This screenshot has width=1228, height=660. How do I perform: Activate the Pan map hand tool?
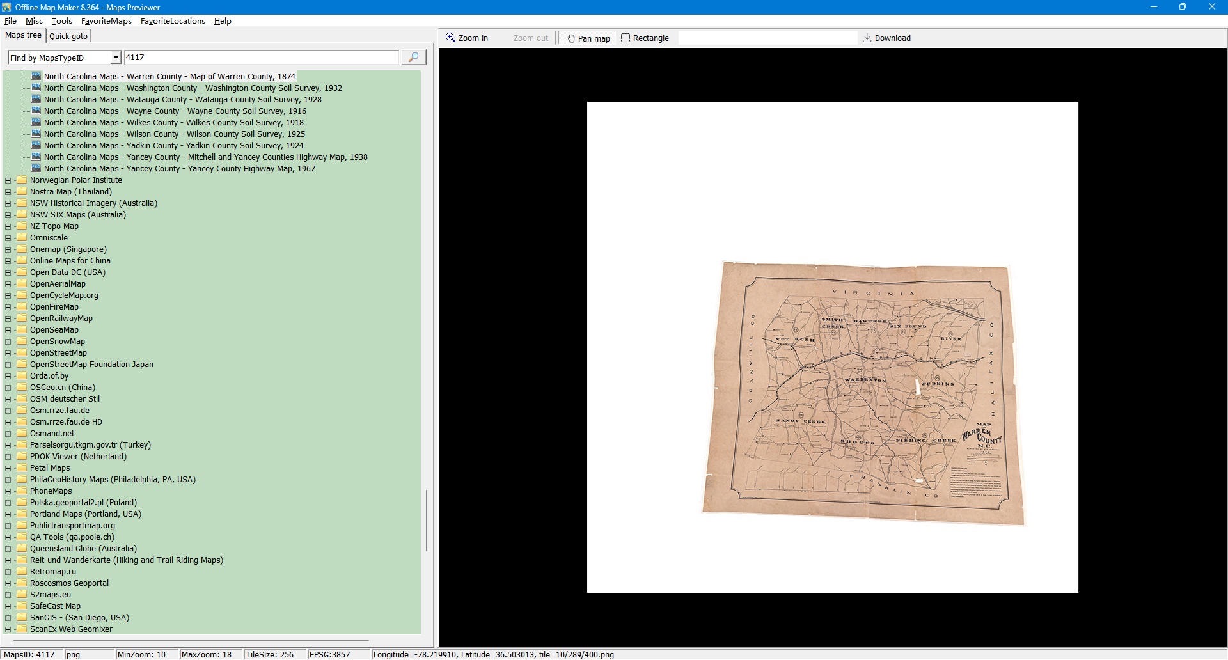tap(588, 38)
